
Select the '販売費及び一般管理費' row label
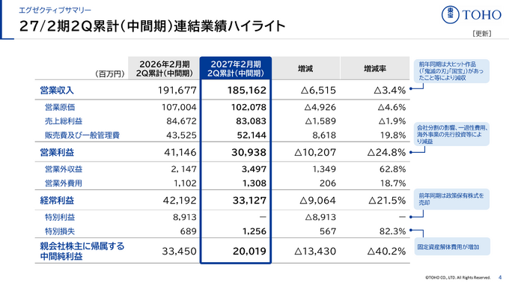tap(82, 135)
